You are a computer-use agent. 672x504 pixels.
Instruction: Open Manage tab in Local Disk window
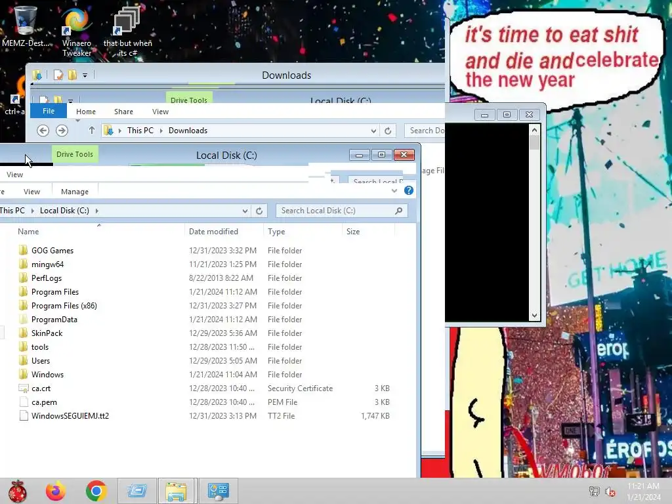(75, 192)
